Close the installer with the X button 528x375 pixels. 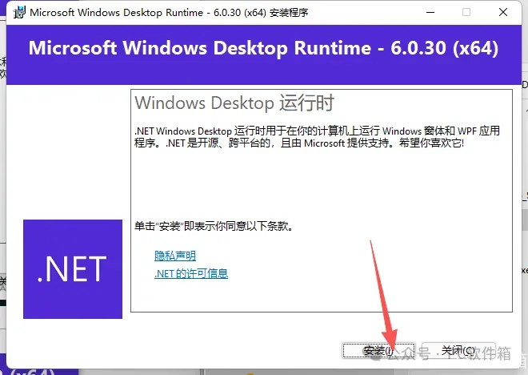pyautogui.click(x=503, y=13)
